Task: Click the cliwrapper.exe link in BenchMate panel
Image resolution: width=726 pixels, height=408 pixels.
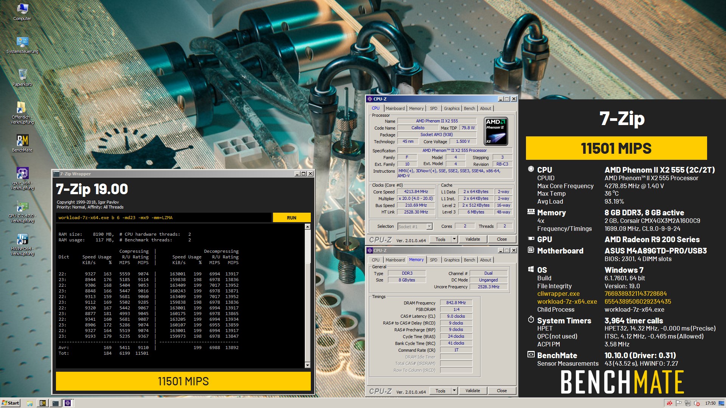Action: pos(558,294)
